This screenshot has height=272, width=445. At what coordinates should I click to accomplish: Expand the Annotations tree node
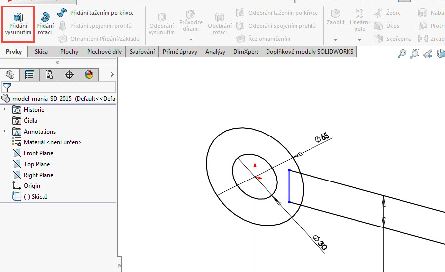pos(5,132)
